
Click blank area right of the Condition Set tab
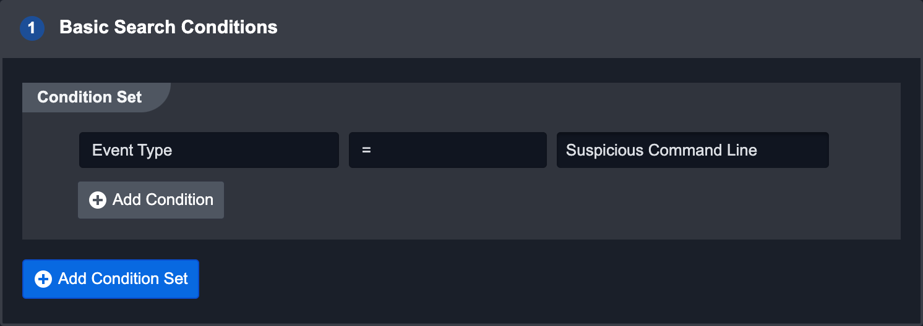[x=495, y=98]
